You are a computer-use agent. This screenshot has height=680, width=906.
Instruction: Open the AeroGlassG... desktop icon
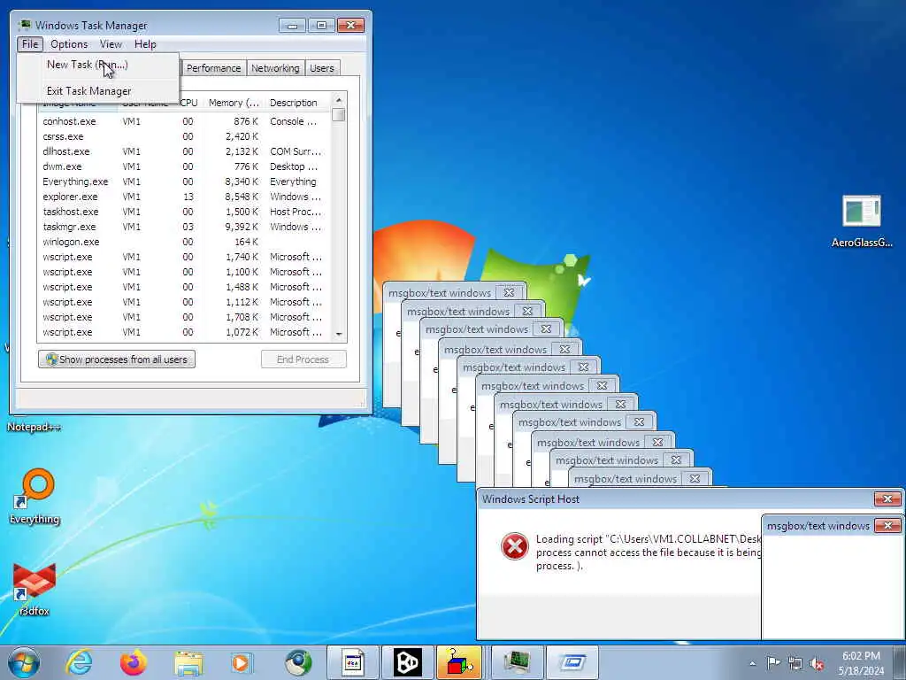point(862,221)
